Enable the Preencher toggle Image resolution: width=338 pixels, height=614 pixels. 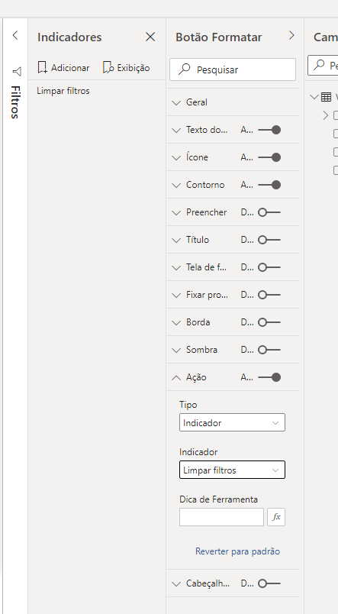point(269,212)
